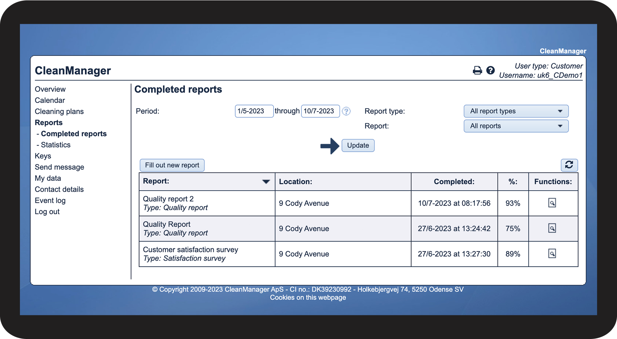The height and width of the screenshot is (339, 617).
Task: Click the printer icon in header
Action: [x=477, y=71]
